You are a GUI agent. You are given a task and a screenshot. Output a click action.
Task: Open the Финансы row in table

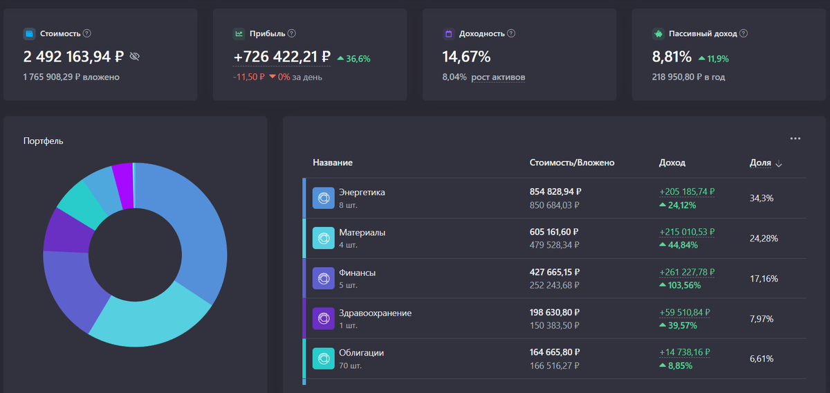click(x=554, y=278)
